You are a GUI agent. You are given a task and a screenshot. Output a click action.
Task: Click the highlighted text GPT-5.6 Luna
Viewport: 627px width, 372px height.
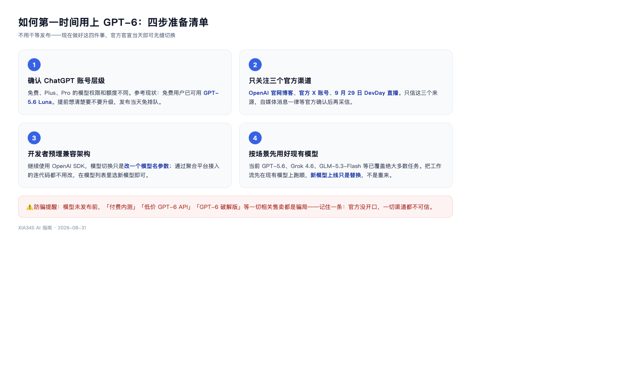pos(123,97)
